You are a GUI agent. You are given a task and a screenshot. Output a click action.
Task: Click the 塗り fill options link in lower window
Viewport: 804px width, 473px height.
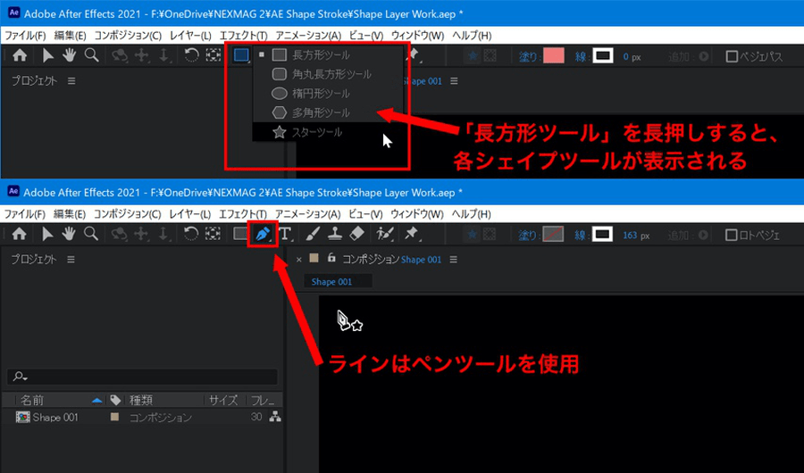[528, 236]
